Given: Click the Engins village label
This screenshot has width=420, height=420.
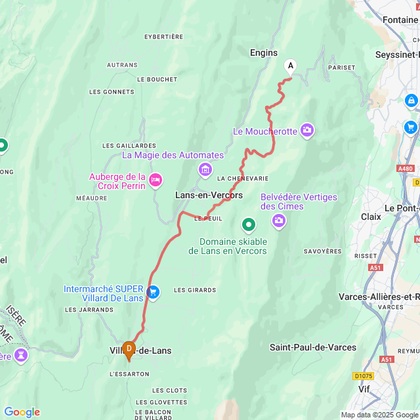Looking at the screenshot, I should click(x=264, y=53).
